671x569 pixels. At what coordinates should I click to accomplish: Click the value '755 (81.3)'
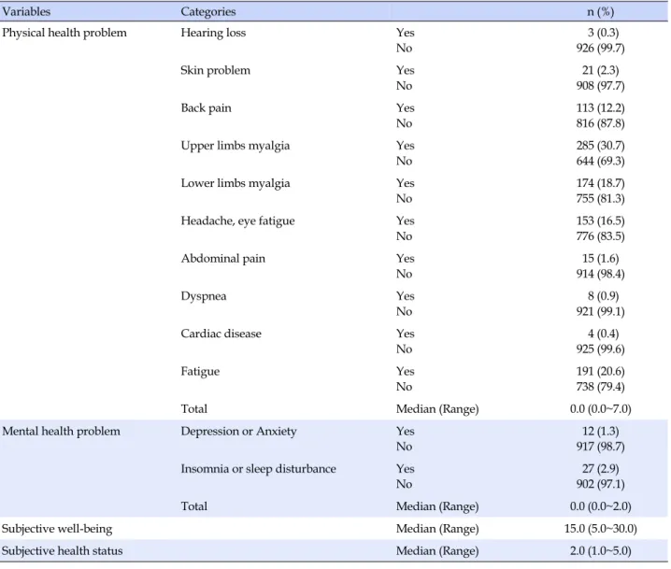click(600, 198)
